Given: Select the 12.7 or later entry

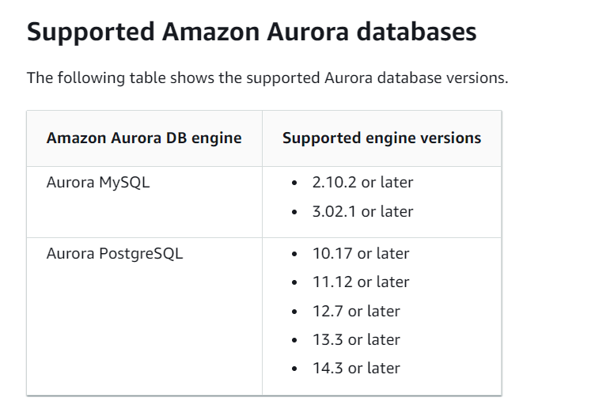Looking at the screenshot, I should (356, 312).
